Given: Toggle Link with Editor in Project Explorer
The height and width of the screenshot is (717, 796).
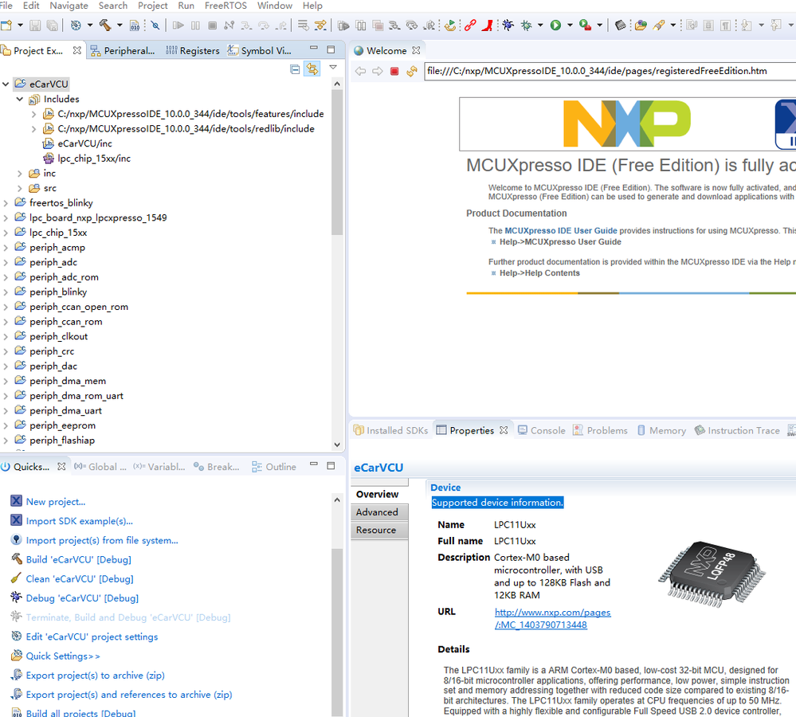Looking at the screenshot, I should [x=312, y=69].
